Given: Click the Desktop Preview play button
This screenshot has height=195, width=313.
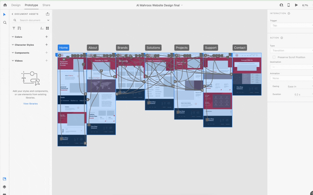Looking at the screenshot, I should [x=296, y=5].
